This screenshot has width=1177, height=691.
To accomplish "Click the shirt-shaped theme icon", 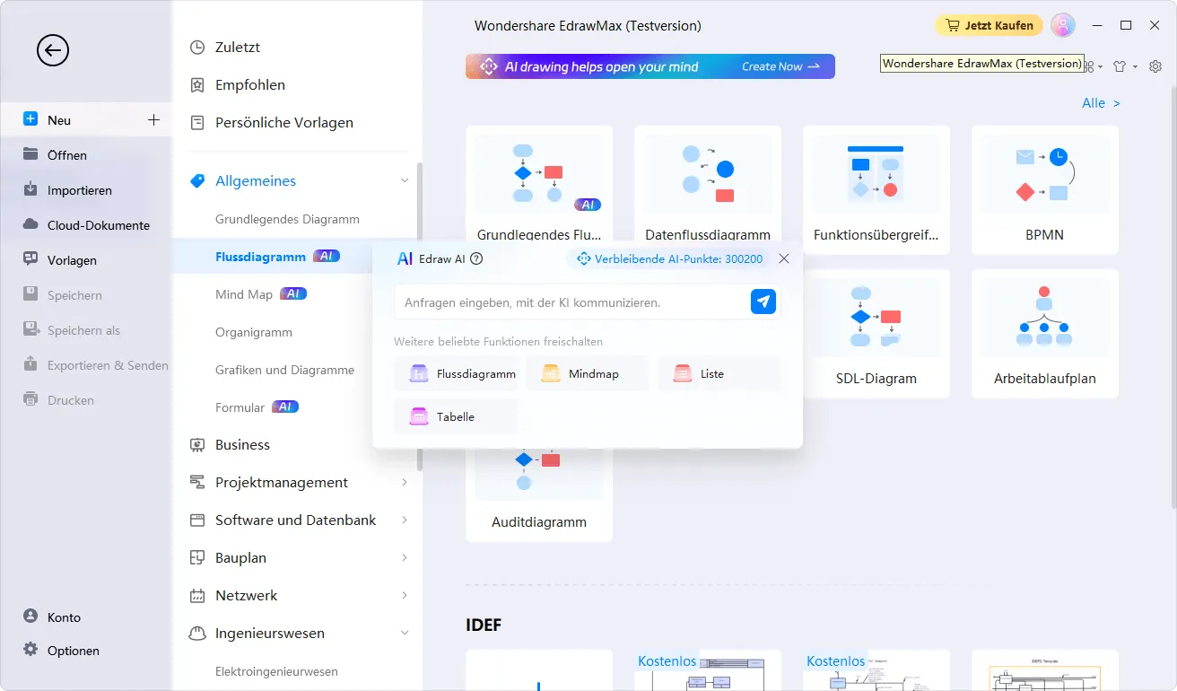I will tap(1120, 66).
